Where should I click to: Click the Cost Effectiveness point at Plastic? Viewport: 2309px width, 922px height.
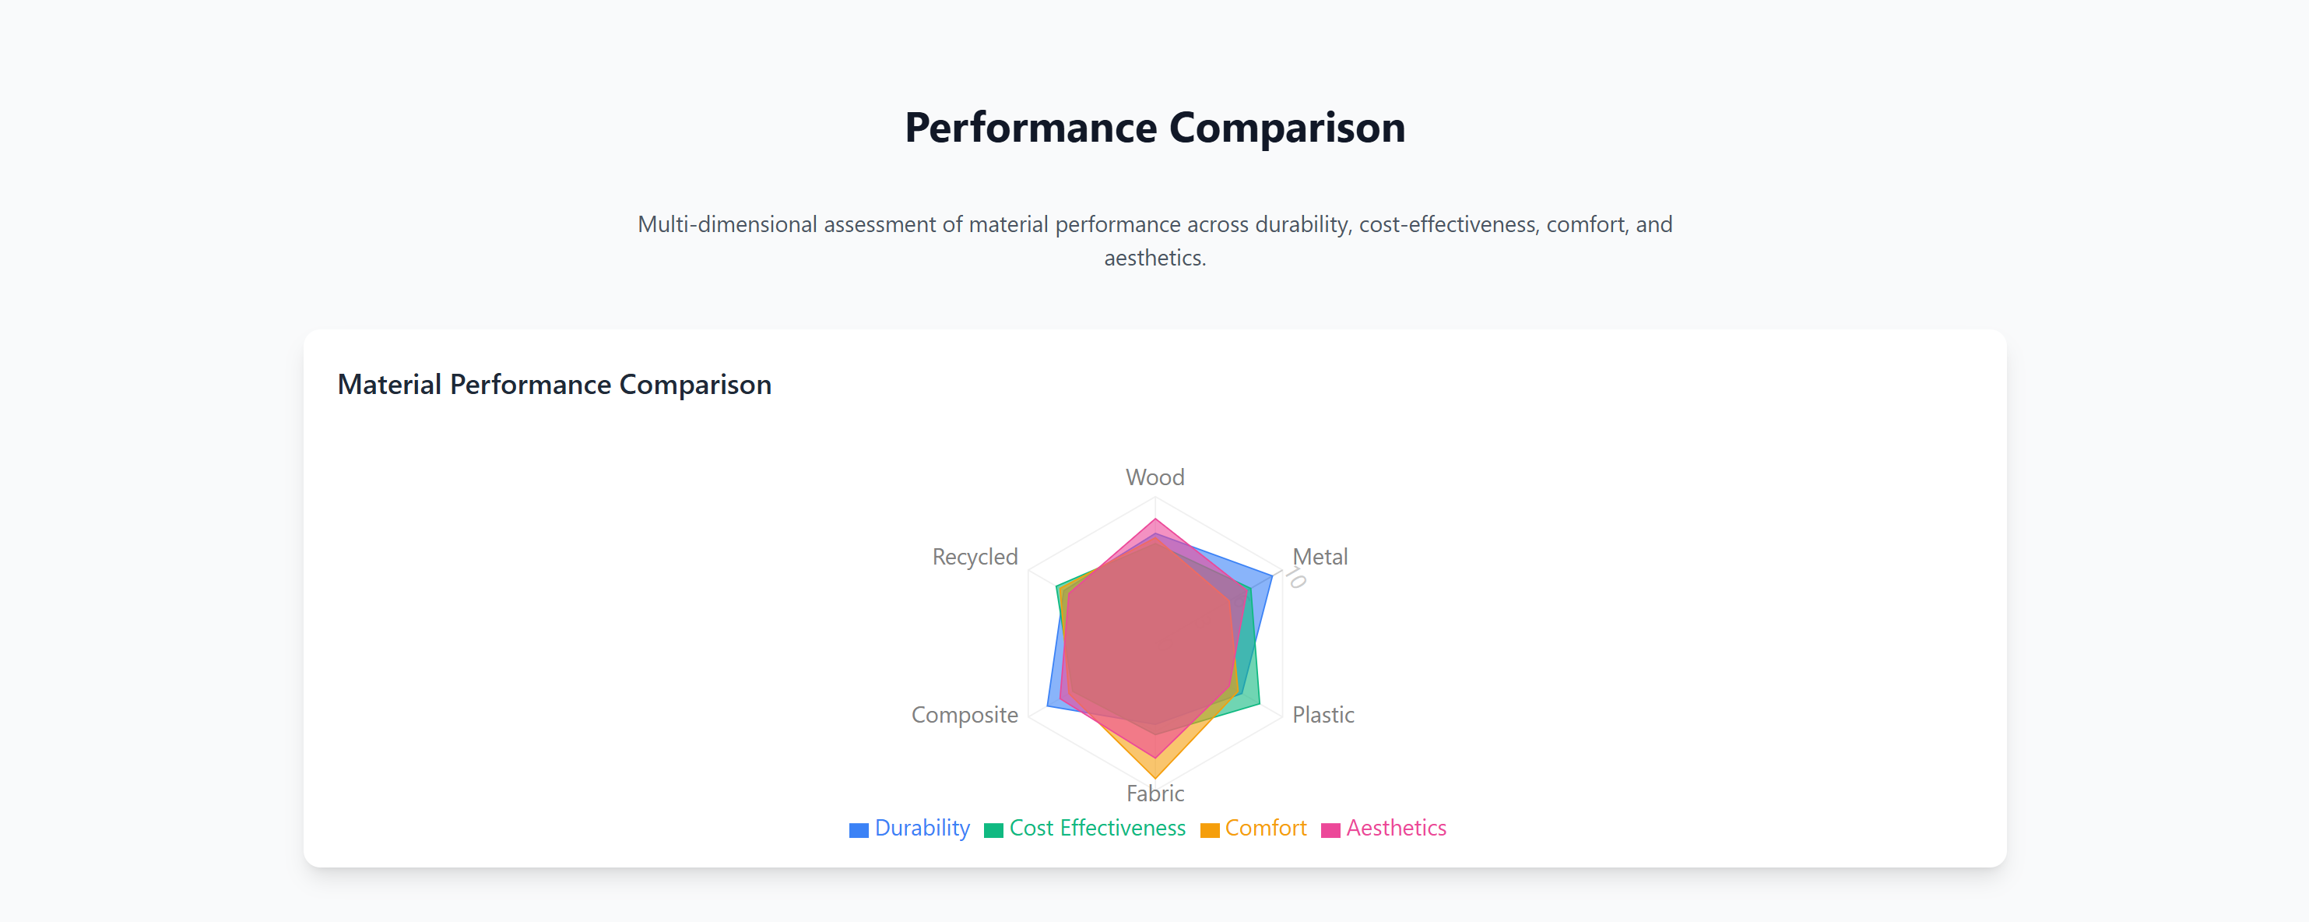tap(1260, 704)
